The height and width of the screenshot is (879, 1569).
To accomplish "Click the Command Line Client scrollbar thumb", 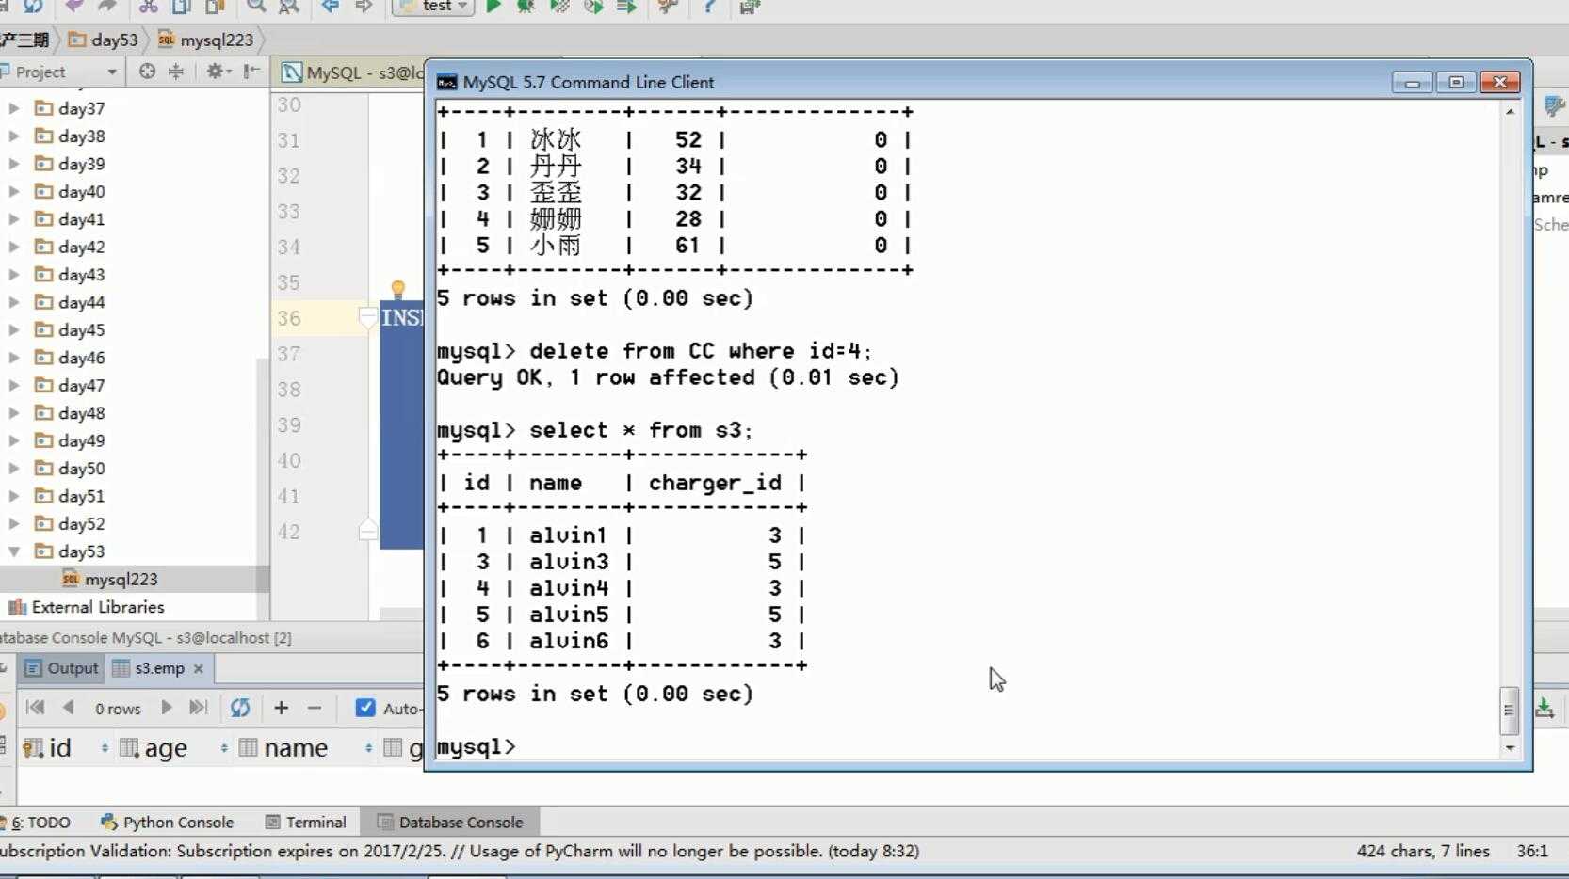I will coord(1509,711).
